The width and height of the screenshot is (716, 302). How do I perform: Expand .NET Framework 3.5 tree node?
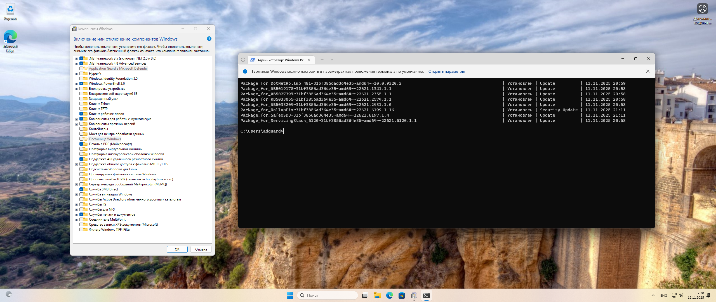tap(76, 59)
